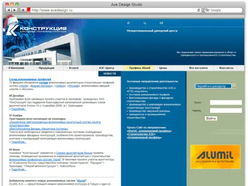Click the yellow Alumil banner image

coord(215,157)
